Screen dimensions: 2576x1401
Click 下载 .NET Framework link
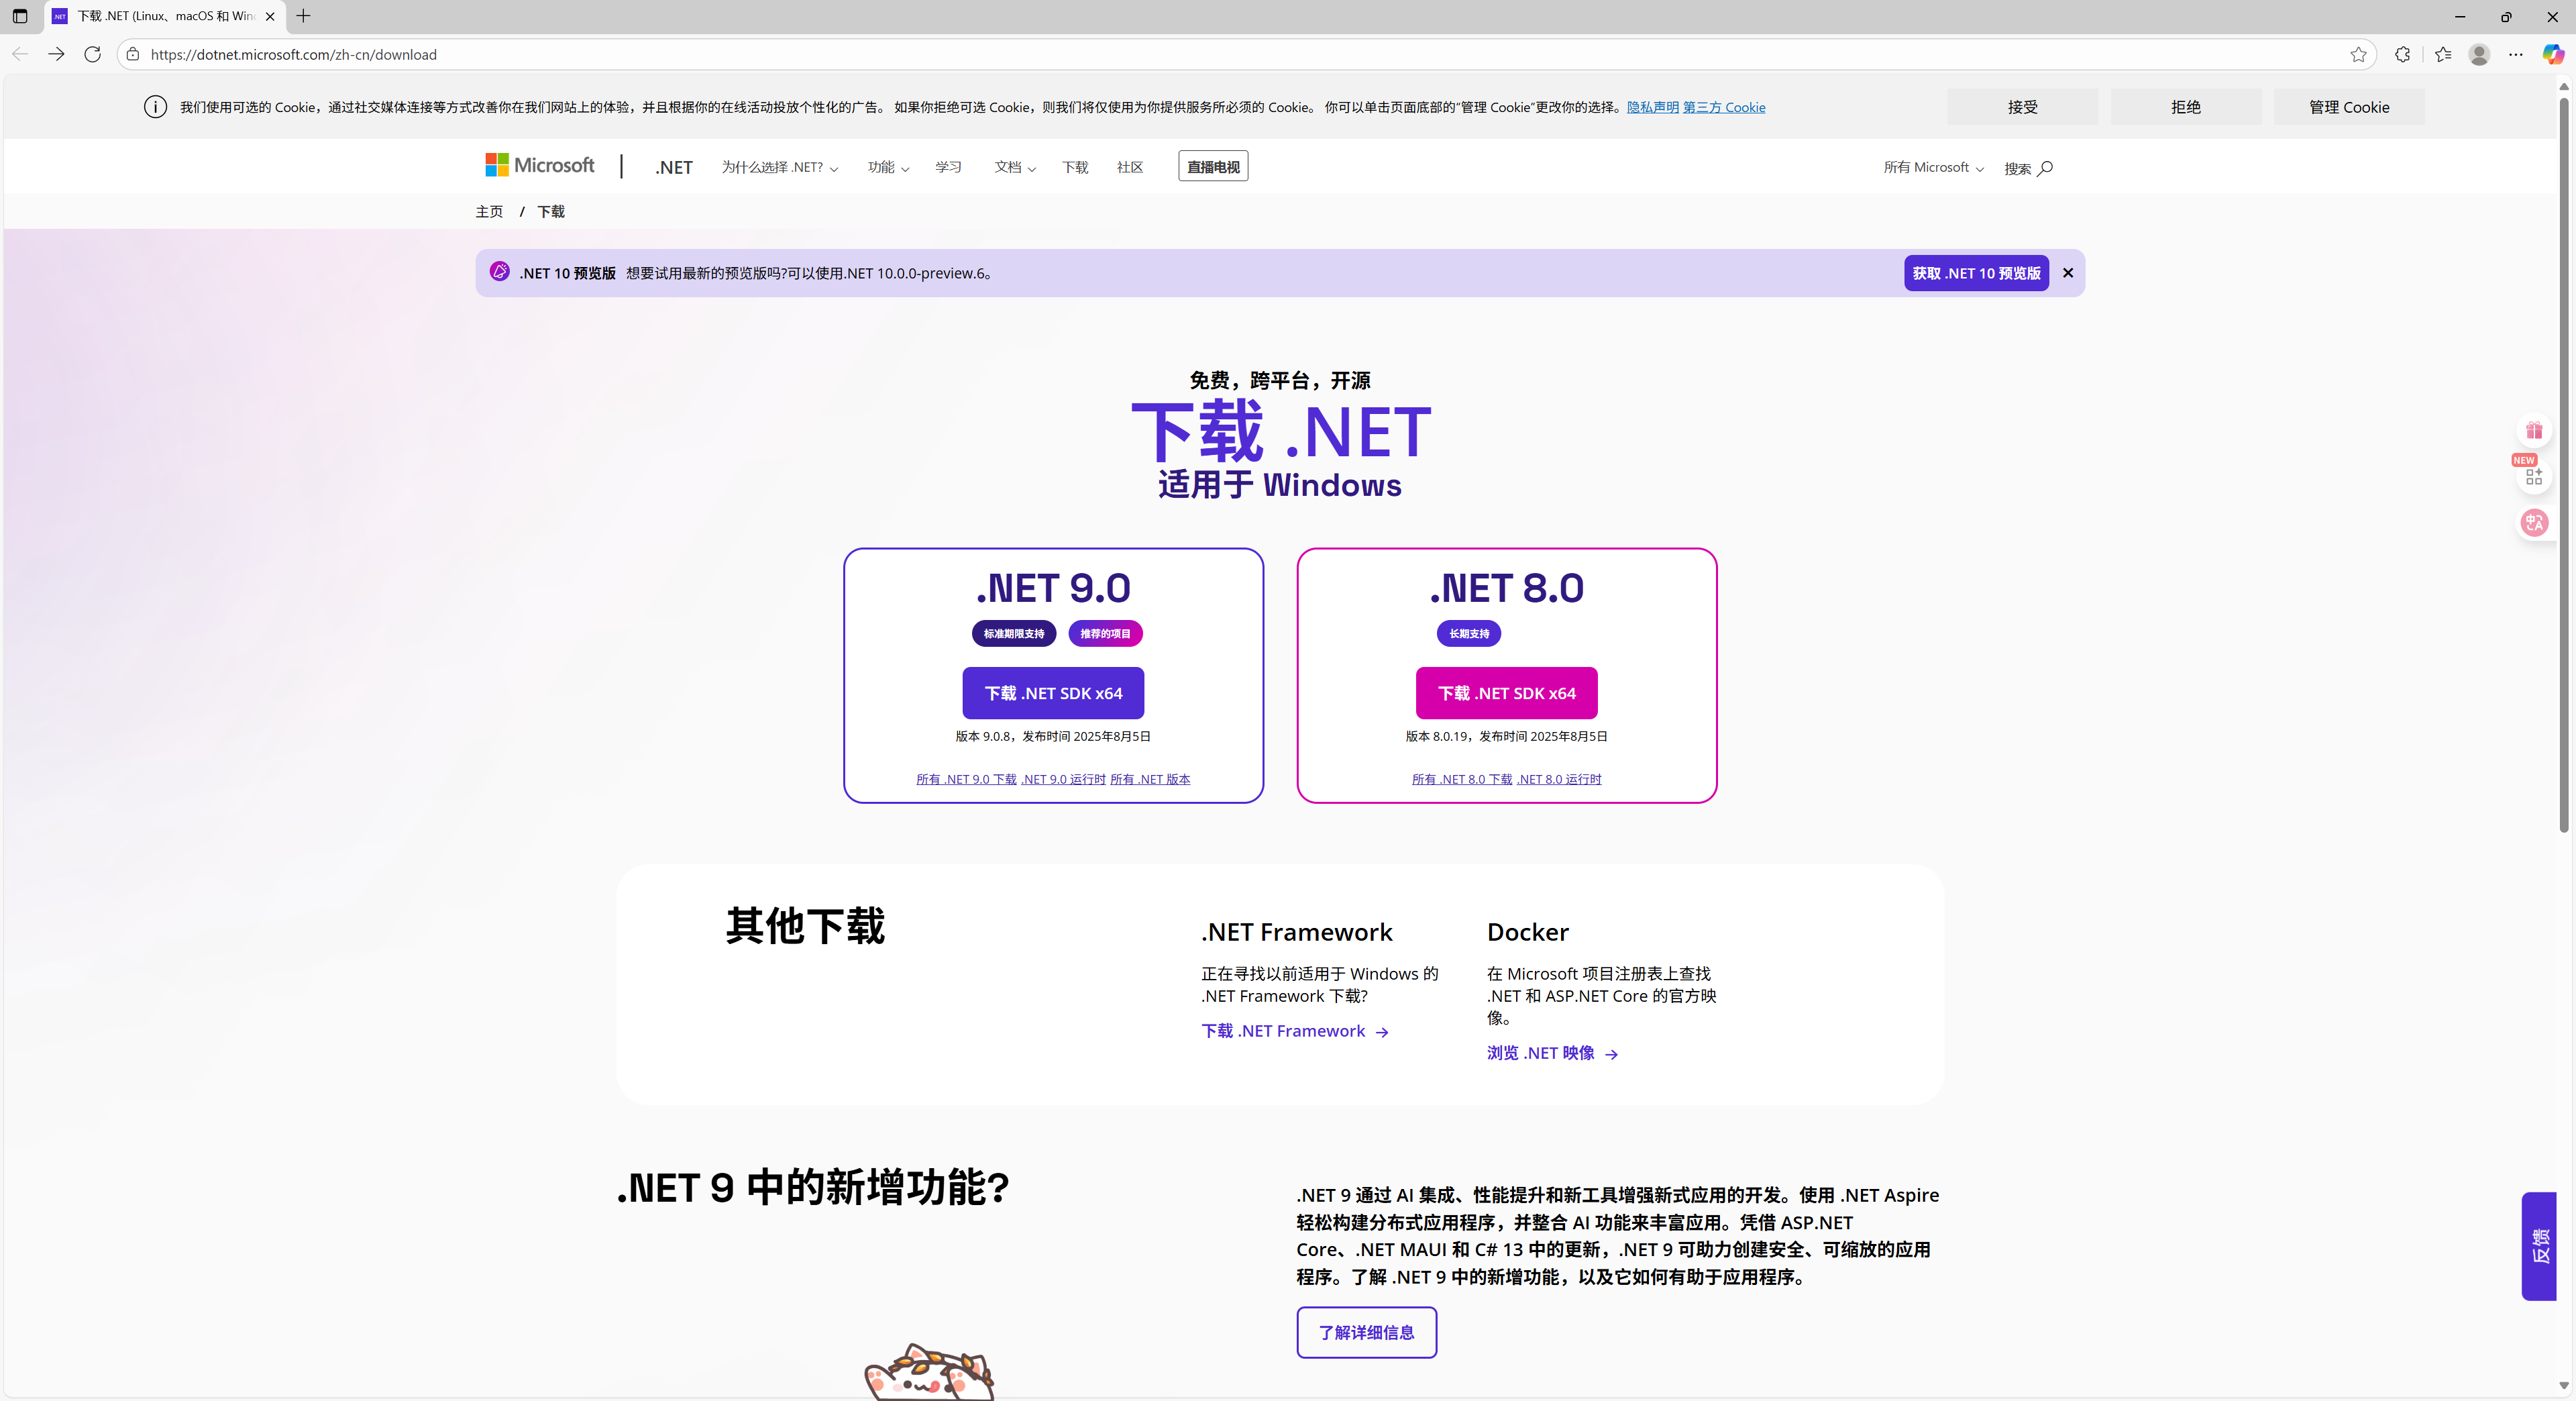tap(1295, 1031)
